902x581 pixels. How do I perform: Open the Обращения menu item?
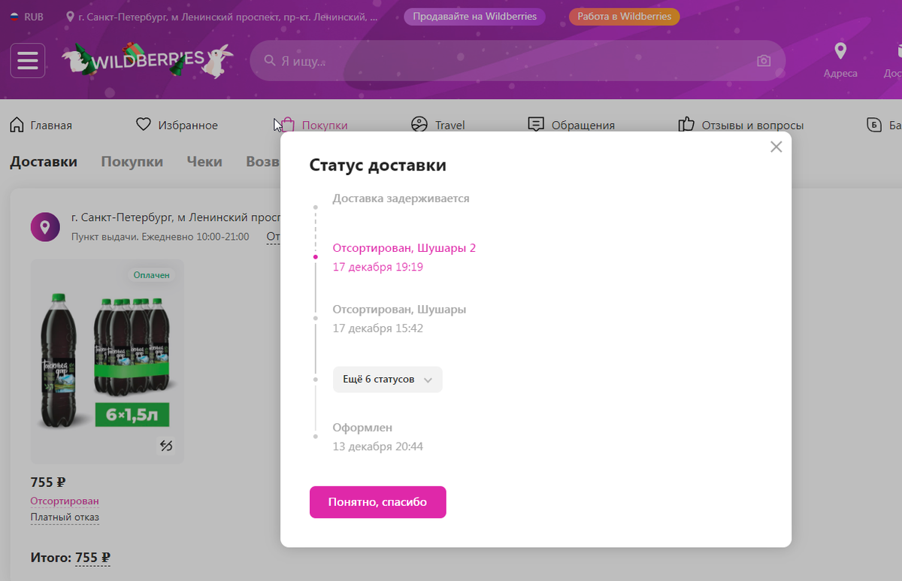click(571, 125)
